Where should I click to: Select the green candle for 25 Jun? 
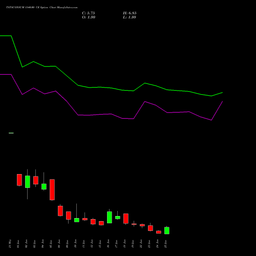coord(167,230)
